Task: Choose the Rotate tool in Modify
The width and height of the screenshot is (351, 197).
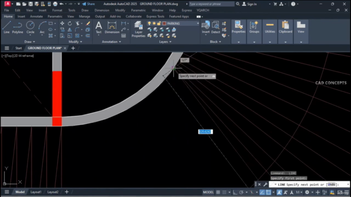Action: (x=70, y=24)
